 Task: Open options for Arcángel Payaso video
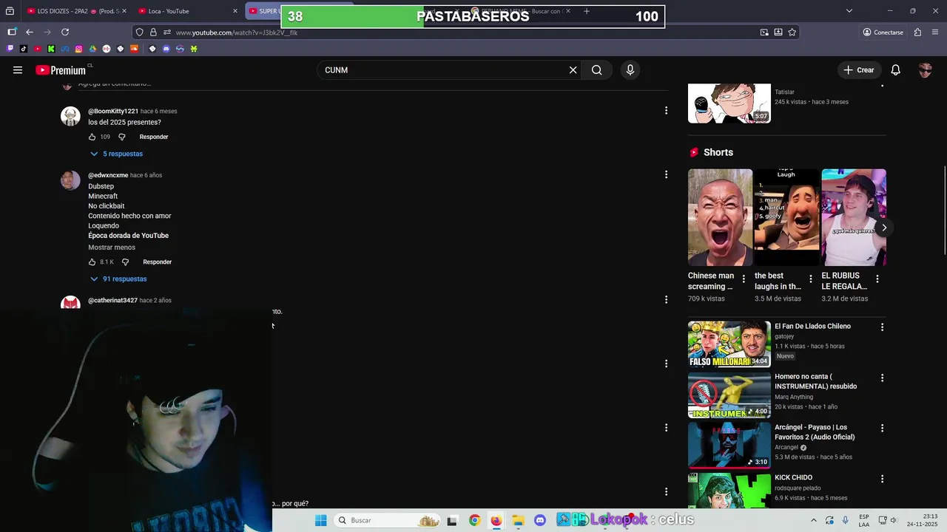coord(882,428)
